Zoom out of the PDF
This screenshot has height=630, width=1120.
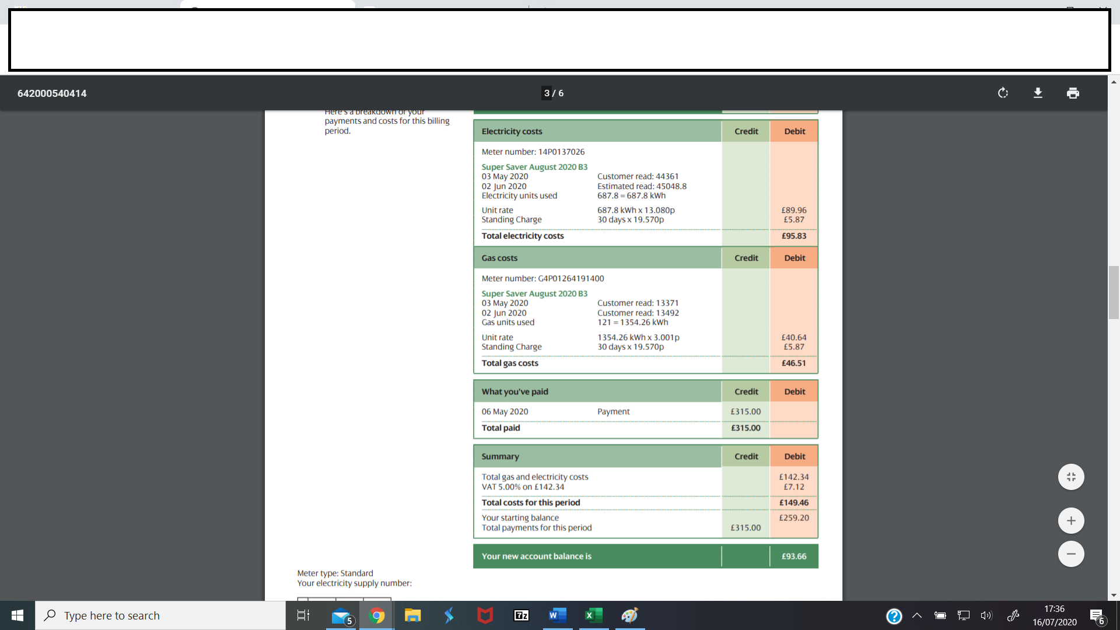tap(1071, 554)
